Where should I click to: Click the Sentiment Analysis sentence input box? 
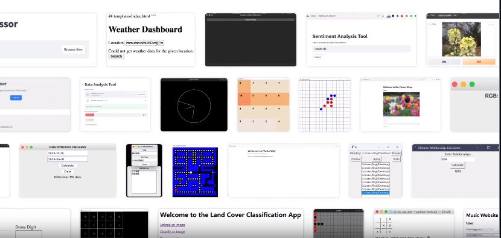362,49
